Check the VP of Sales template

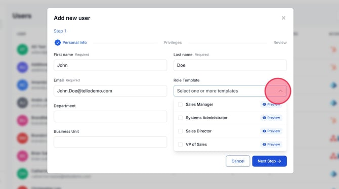[180, 145]
